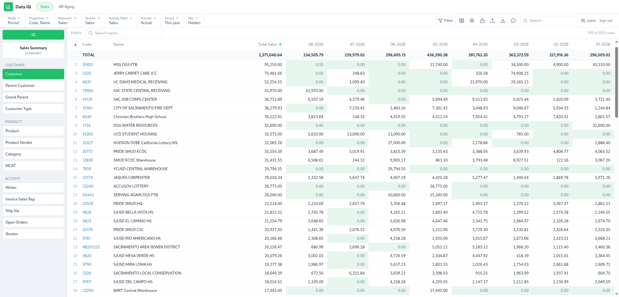Open the Mode dropdown

[x=14, y=21]
